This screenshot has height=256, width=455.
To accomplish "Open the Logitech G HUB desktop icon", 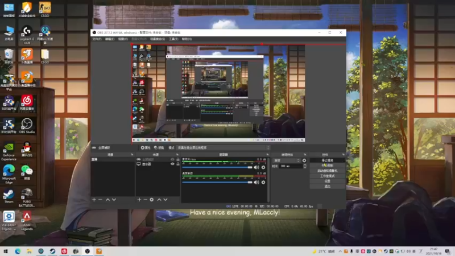I will 27,35.
